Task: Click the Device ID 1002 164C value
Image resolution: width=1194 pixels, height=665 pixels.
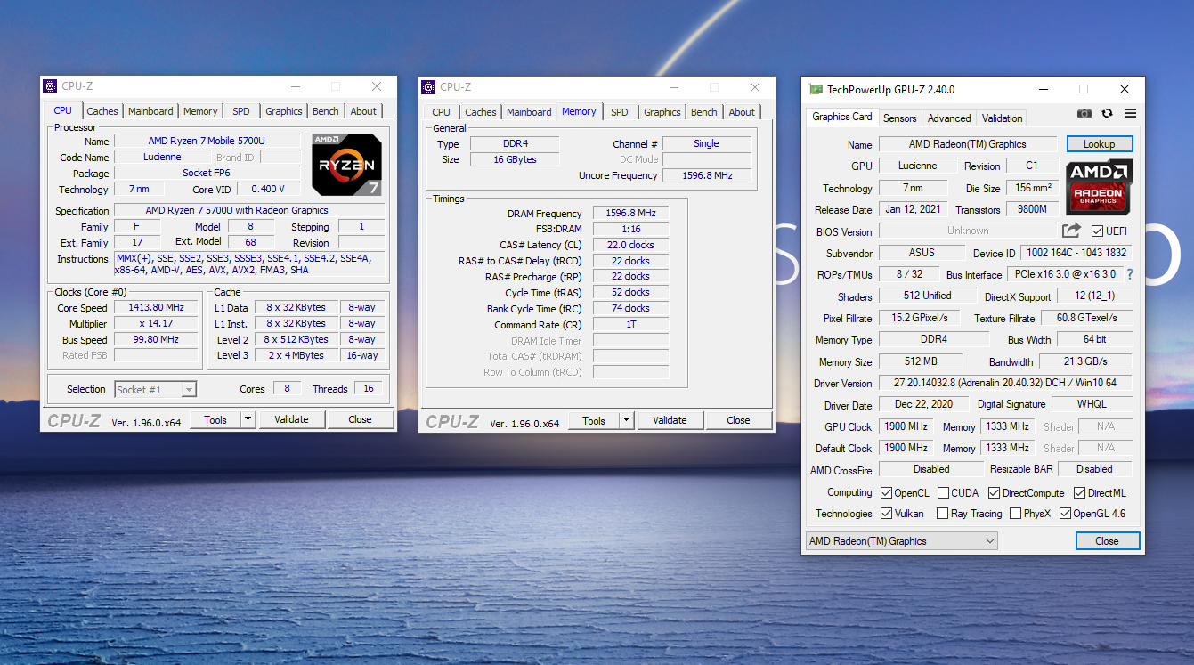Action: click(1075, 253)
